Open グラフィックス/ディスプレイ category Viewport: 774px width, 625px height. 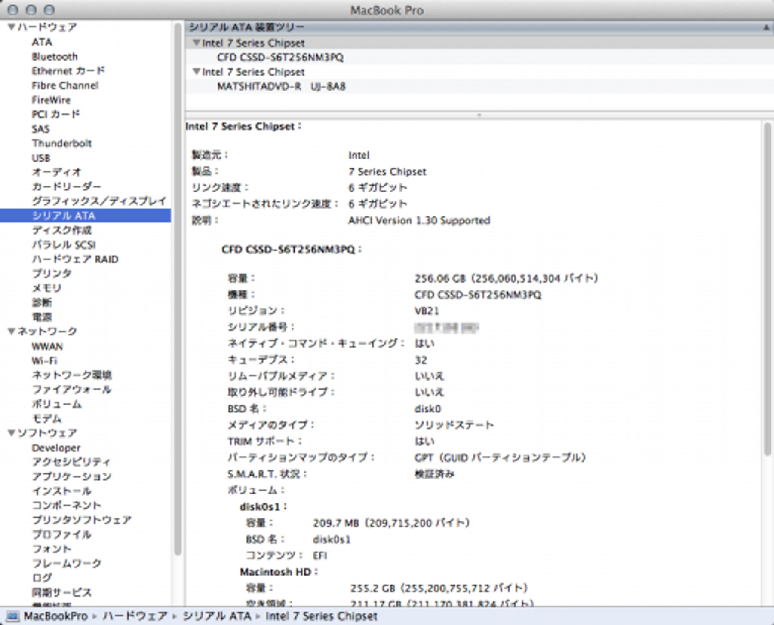click(x=99, y=201)
